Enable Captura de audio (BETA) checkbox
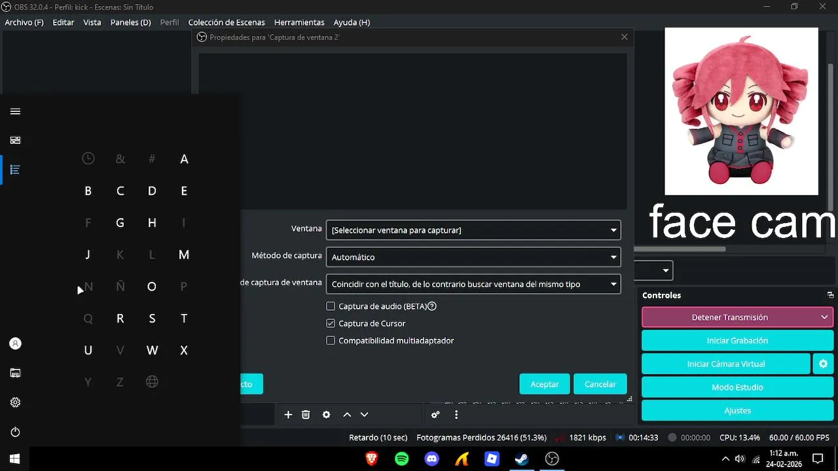This screenshot has width=838, height=471. 331,306
